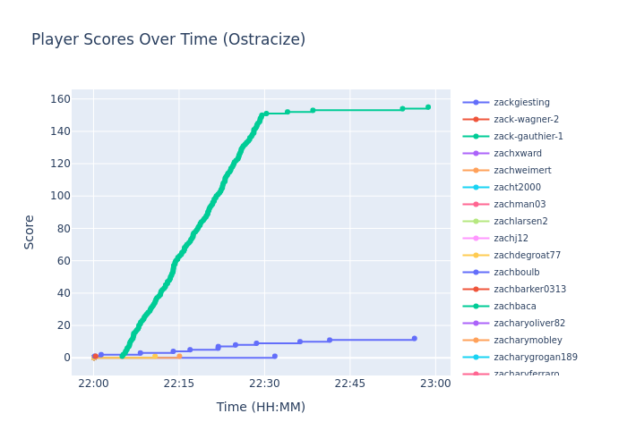627x447 pixels.
Task: Click the zachman03 pink legend marker icon
Action: point(476,205)
